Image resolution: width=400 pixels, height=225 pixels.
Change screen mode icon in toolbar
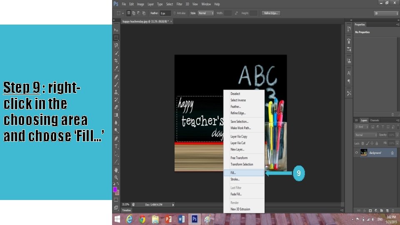(116, 207)
